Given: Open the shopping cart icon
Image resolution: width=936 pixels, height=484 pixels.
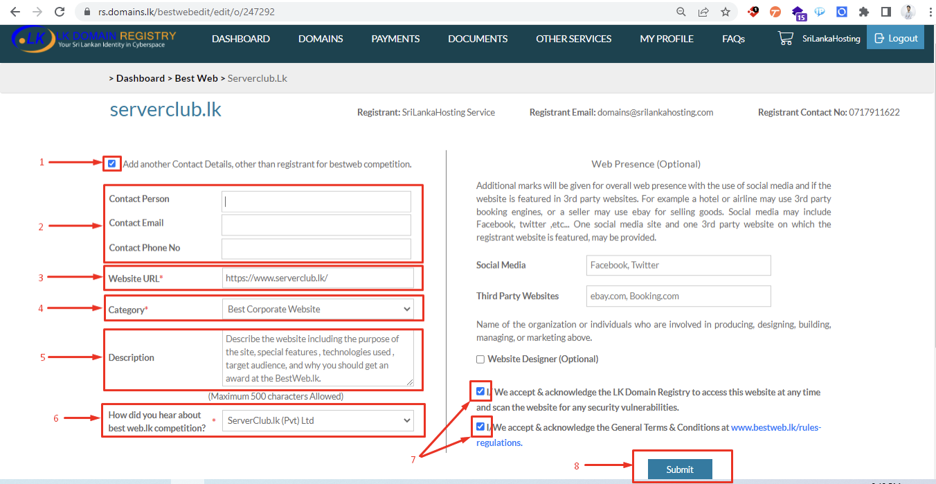Looking at the screenshot, I should click(x=786, y=39).
